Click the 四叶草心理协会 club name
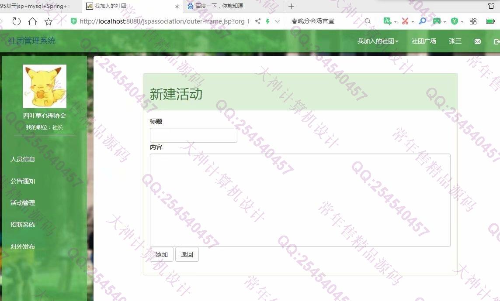The height and width of the screenshot is (301, 500). [45, 116]
